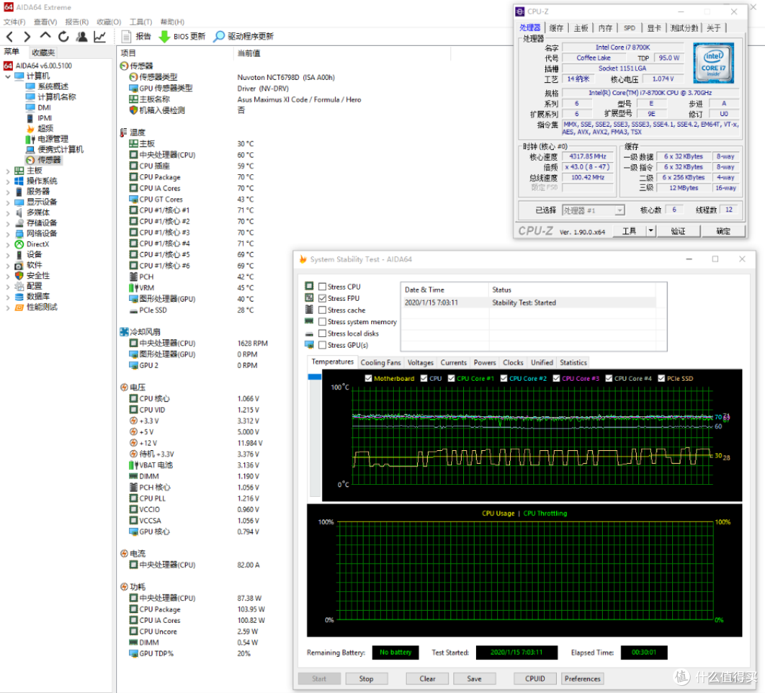Enable the Stress CPU checkbox
This screenshot has width=765, height=693.
pyautogui.click(x=322, y=287)
